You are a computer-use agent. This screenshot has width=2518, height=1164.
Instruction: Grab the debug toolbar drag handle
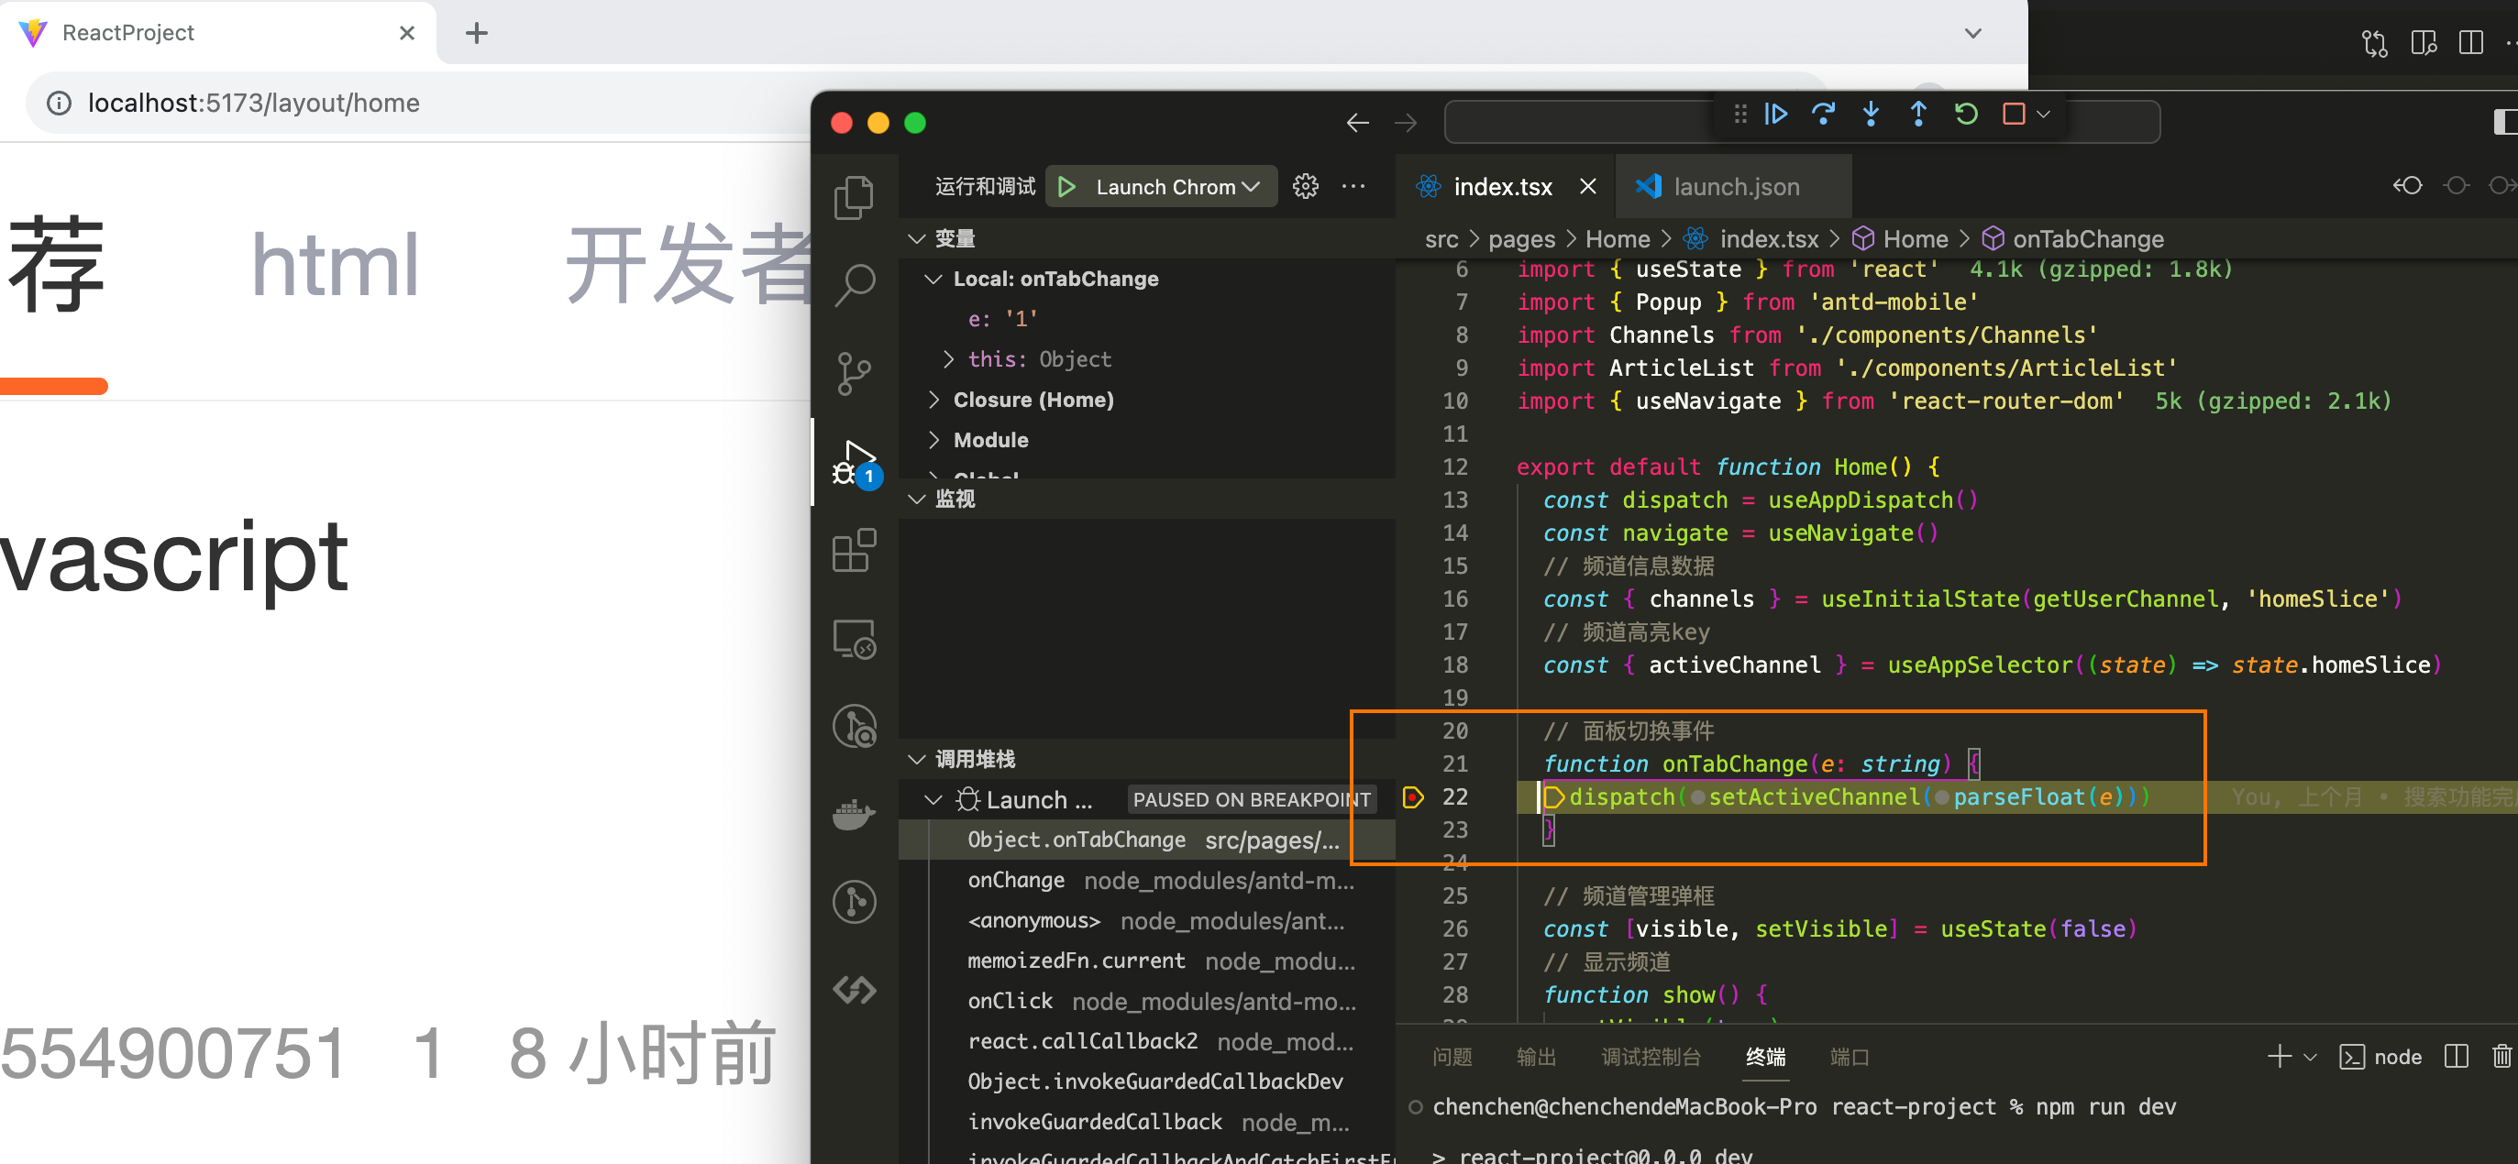pos(1741,115)
